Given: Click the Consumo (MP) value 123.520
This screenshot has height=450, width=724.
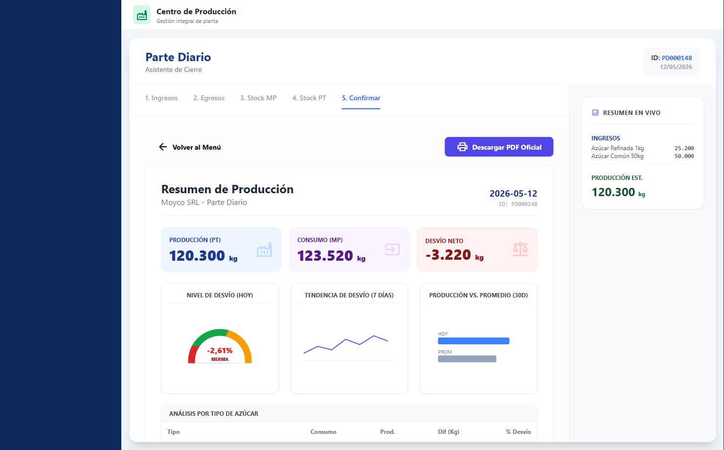Looking at the screenshot, I should pyautogui.click(x=325, y=255).
